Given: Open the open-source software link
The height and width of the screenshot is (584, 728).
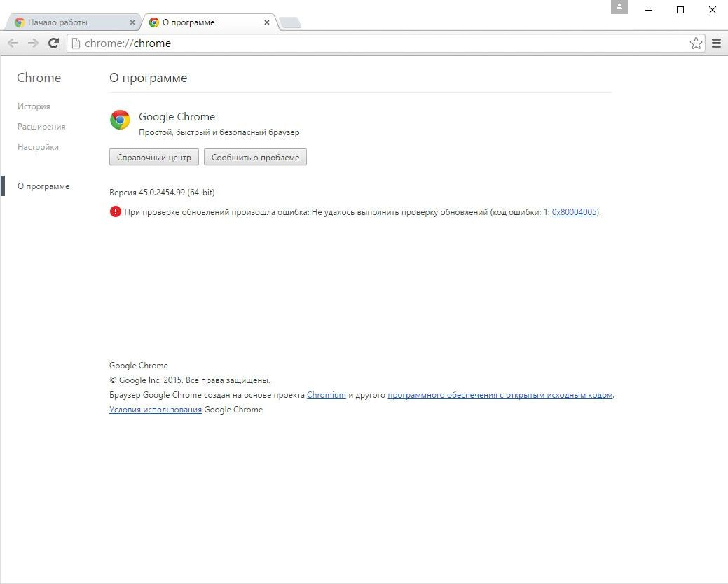Looking at the screenshot, I should (500, 395).
